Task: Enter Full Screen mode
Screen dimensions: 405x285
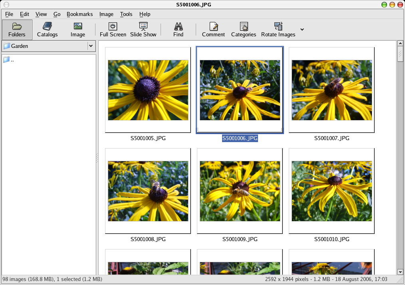Action: tap(113, 30)
